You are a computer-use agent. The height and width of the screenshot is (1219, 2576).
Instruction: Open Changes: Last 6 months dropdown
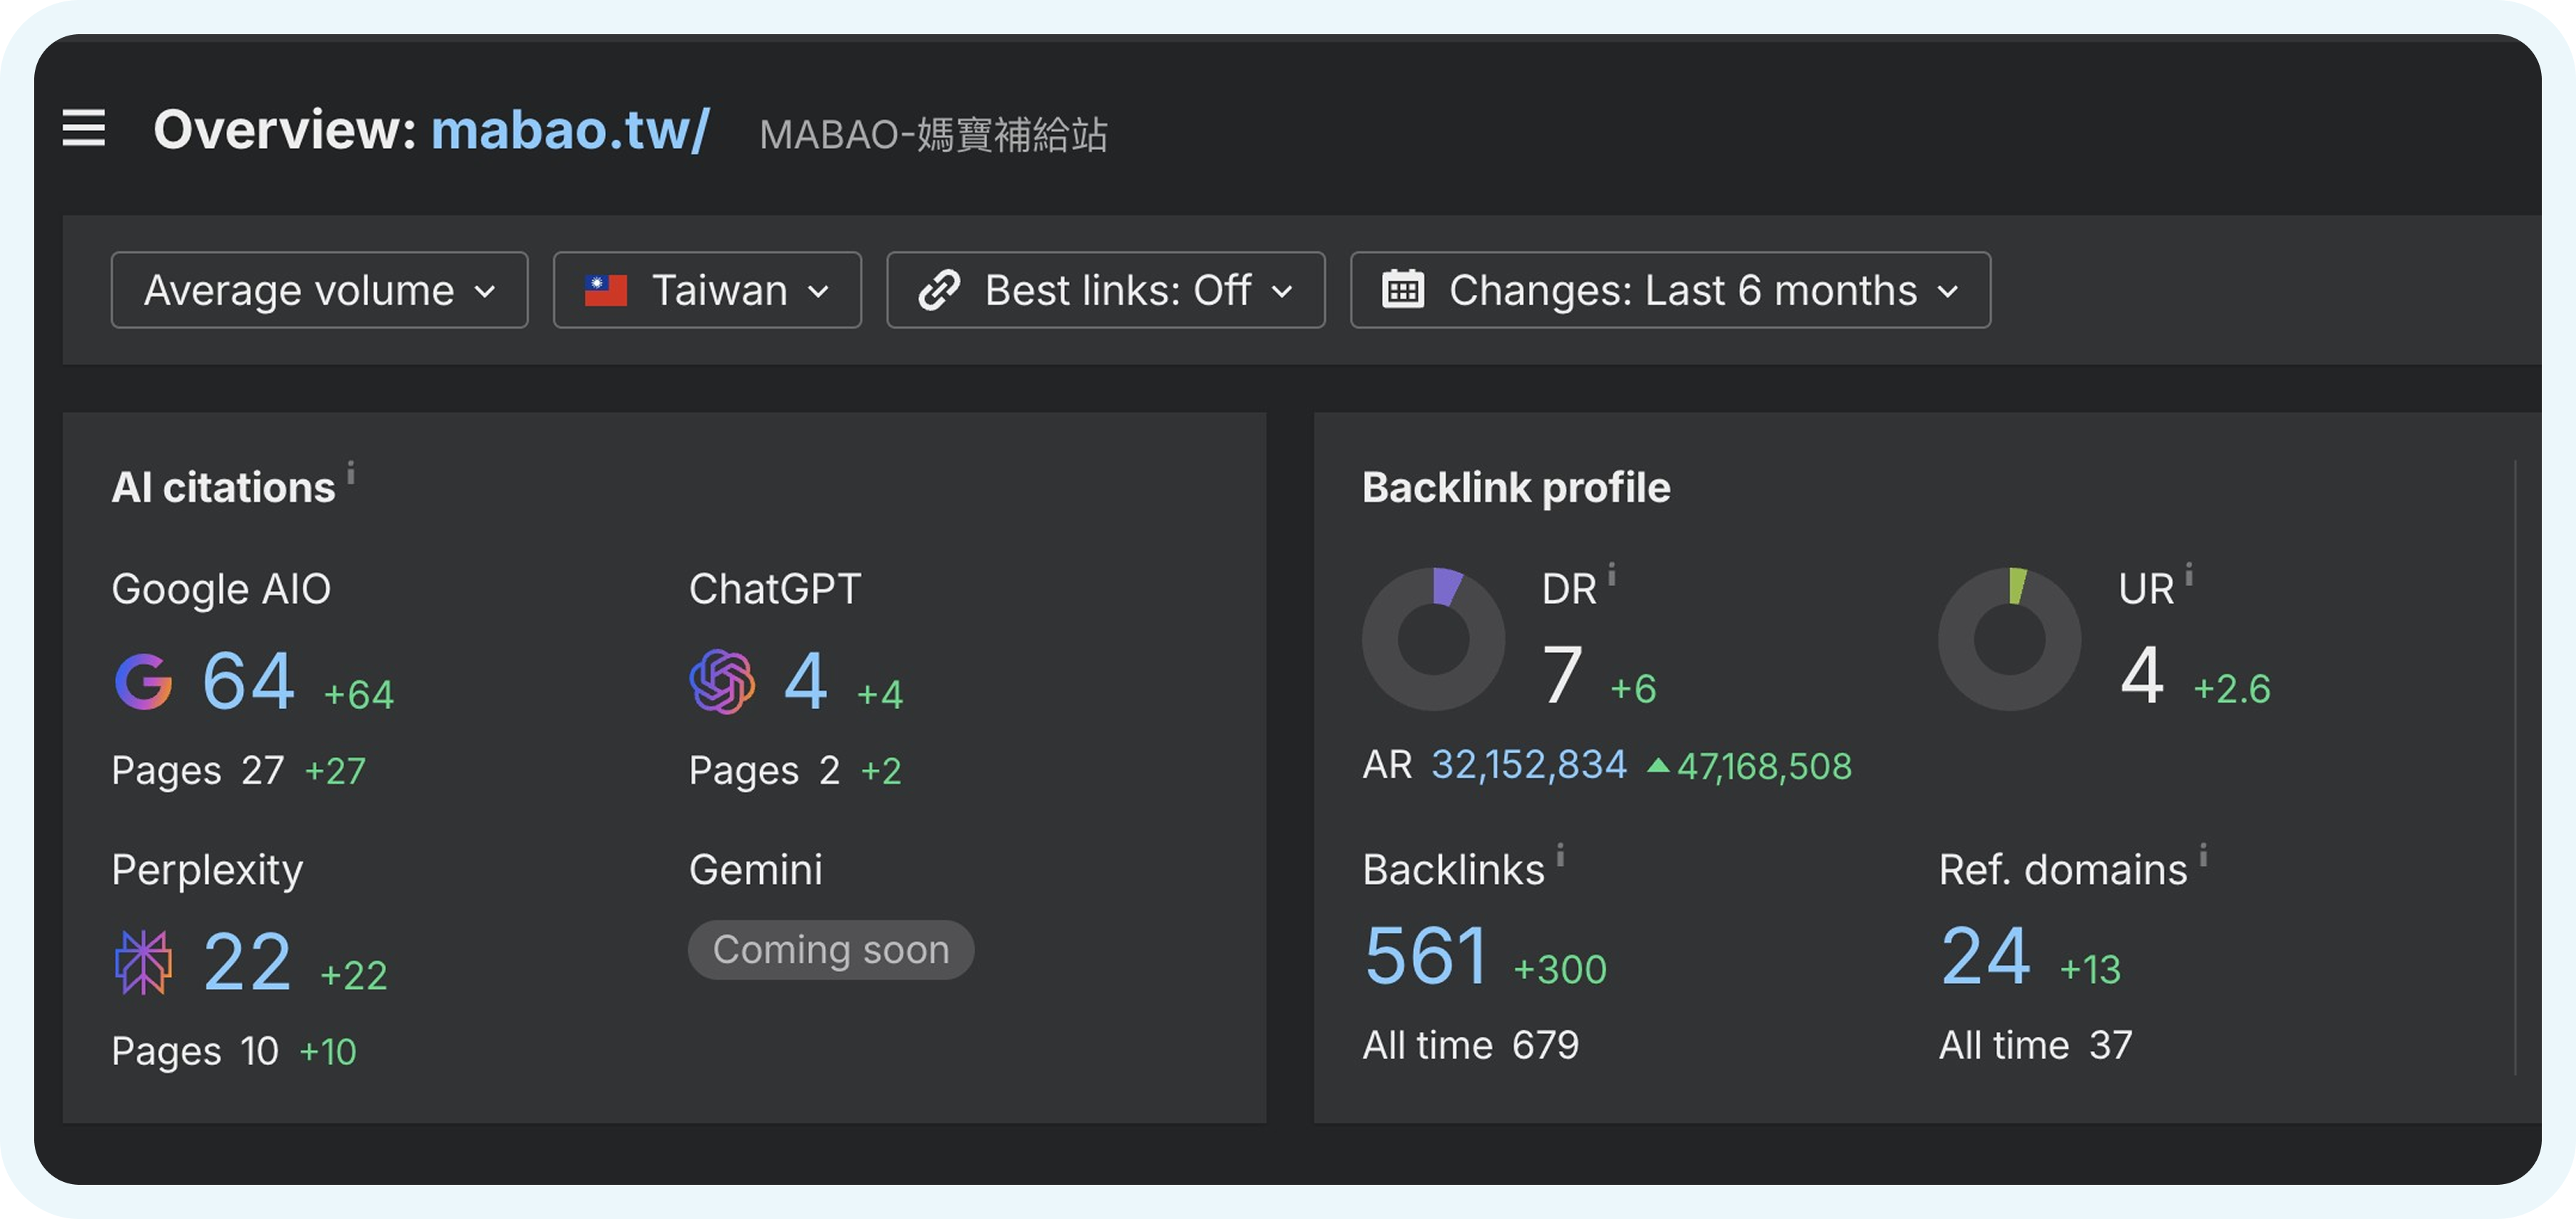(x=1670, y=290)
